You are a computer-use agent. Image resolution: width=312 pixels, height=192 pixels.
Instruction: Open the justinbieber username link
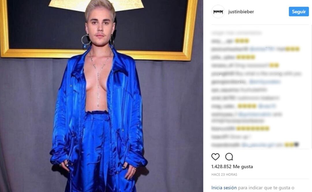coord(241,12)
